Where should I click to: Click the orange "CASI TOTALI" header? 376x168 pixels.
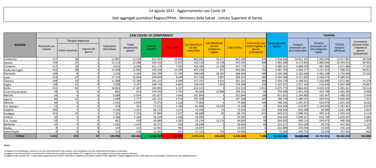tap(235, 48)
